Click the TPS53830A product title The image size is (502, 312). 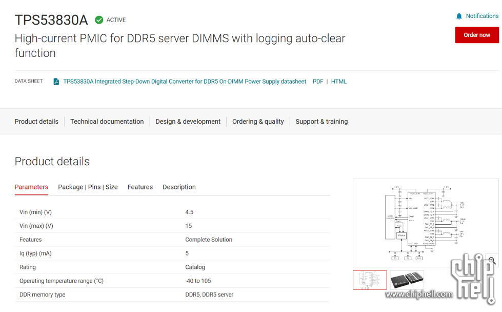[51, 20]
